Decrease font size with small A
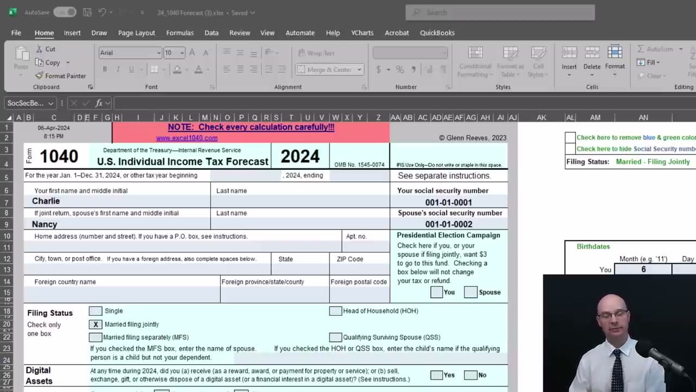 click(x=206, y=53)
